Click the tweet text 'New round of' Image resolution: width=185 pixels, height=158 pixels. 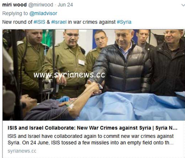(17, 22)
